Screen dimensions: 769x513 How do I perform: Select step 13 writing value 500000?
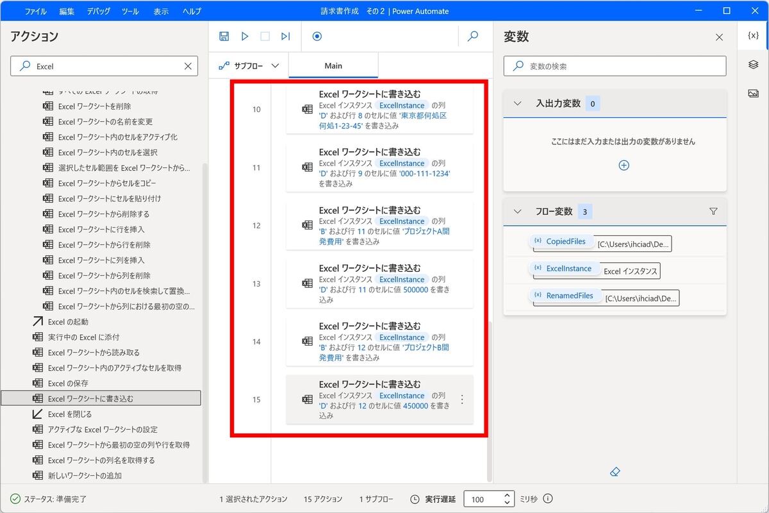click(x=379, y=283)
